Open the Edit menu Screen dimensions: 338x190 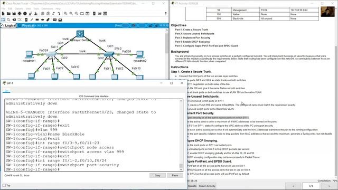tap(10, 8)
